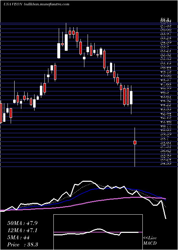This screenshot has height=250, width=178.
Task: Click the USA VEON chart title
Action: click(14, 4)
